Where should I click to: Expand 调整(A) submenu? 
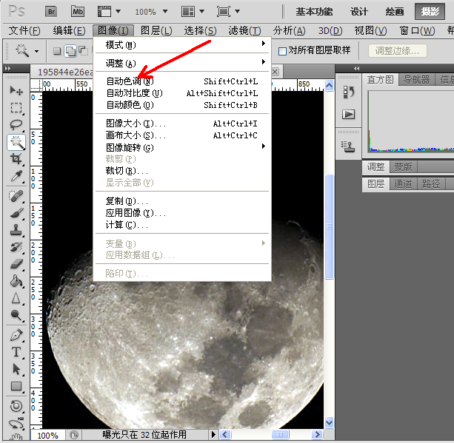(x=182, y=63)
